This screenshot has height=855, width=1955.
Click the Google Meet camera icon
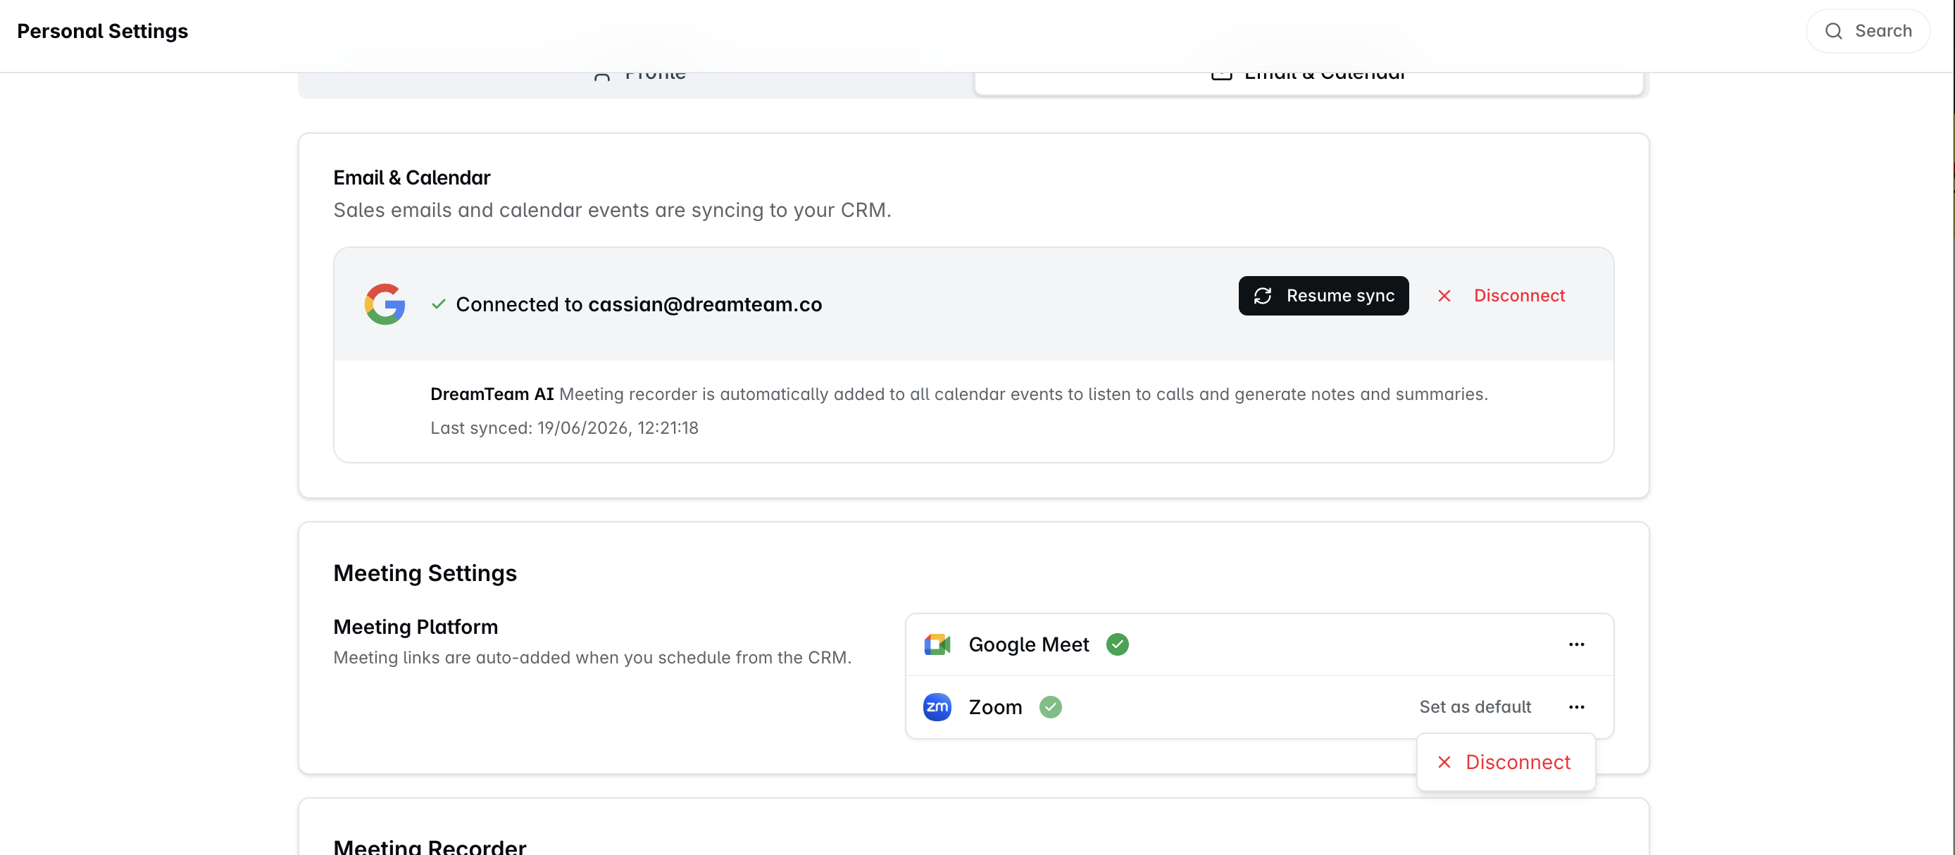[937, 644]
